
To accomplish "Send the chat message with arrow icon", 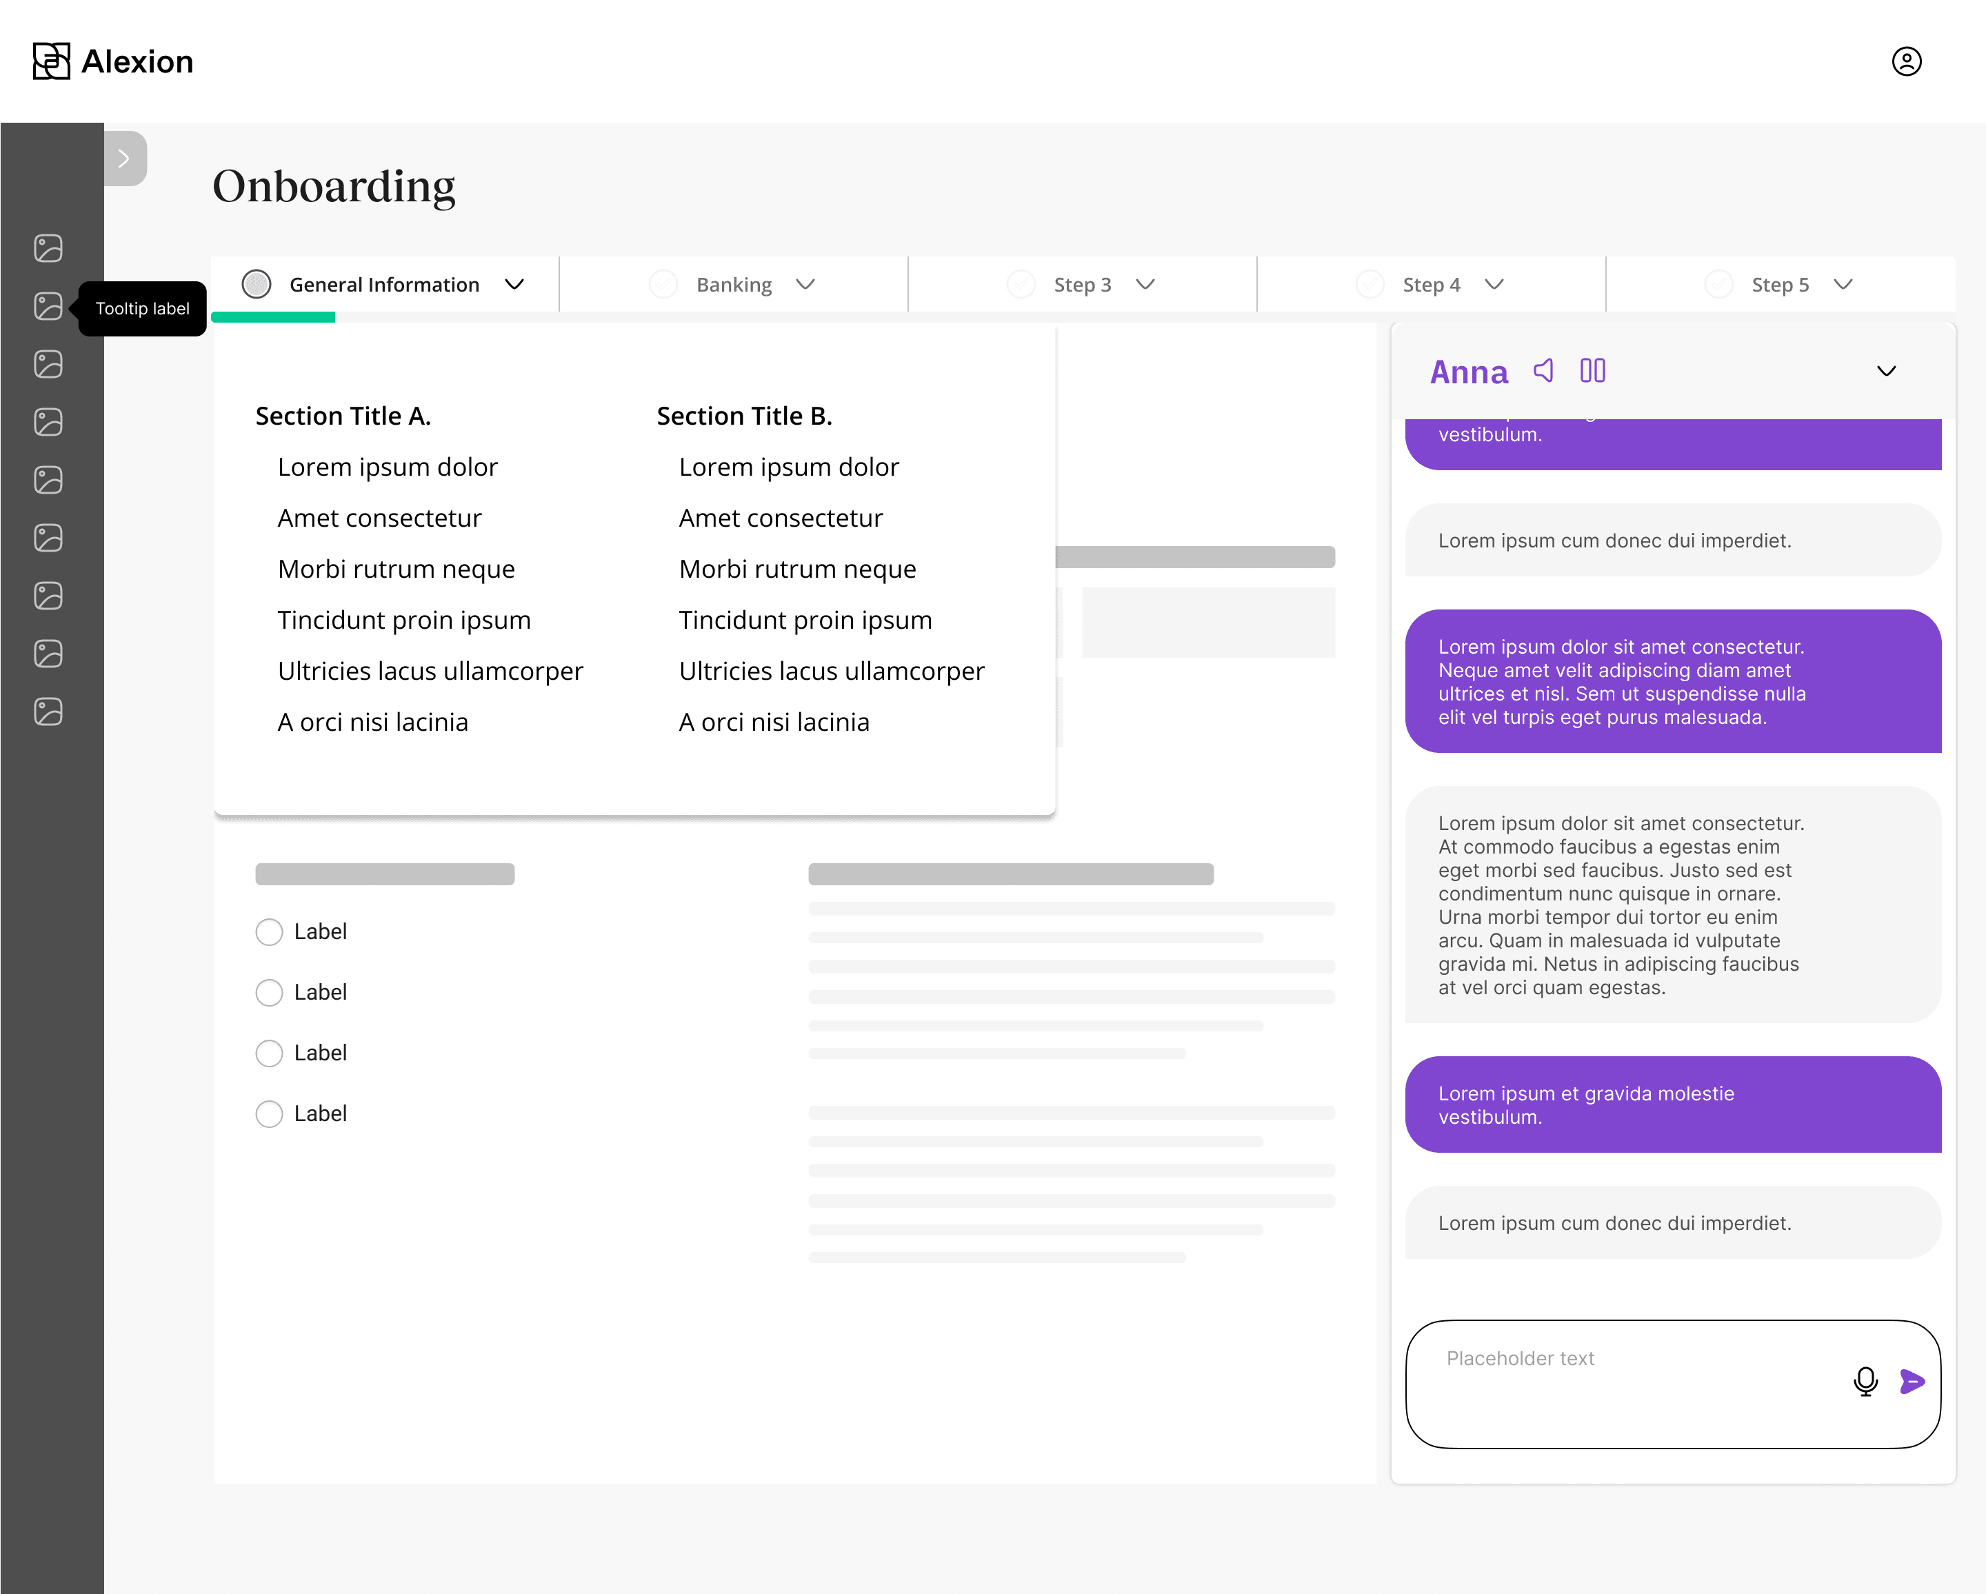I will pos(1912,1381).
